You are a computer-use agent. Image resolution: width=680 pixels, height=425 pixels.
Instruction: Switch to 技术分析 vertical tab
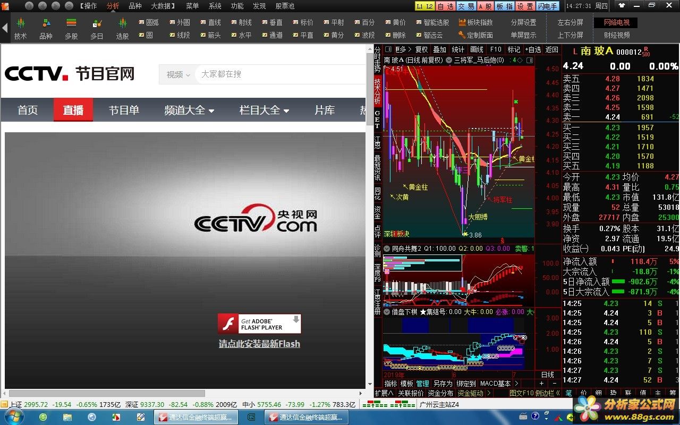[x=378, y=91]
